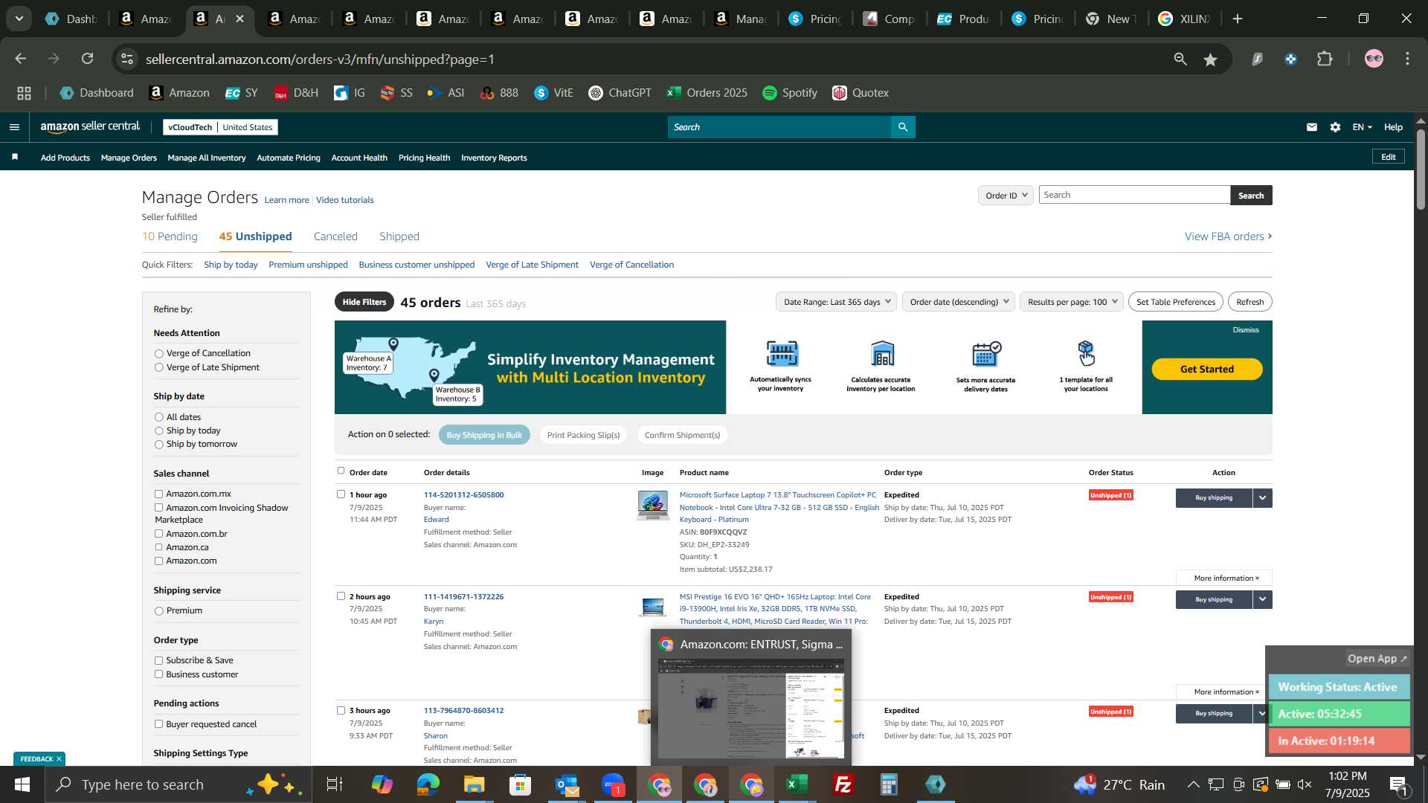
Task: Reload the page with browser refresh icon
Action: pyautogui.click(x=88, y=59)
